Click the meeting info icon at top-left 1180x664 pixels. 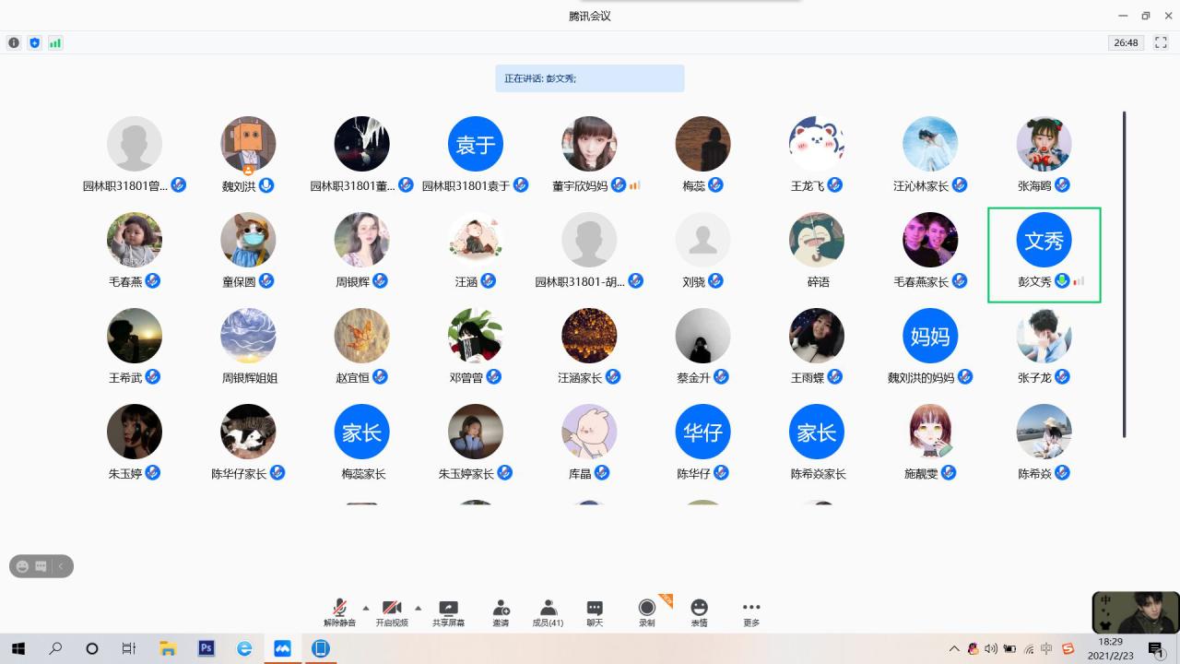click(14, 42)
